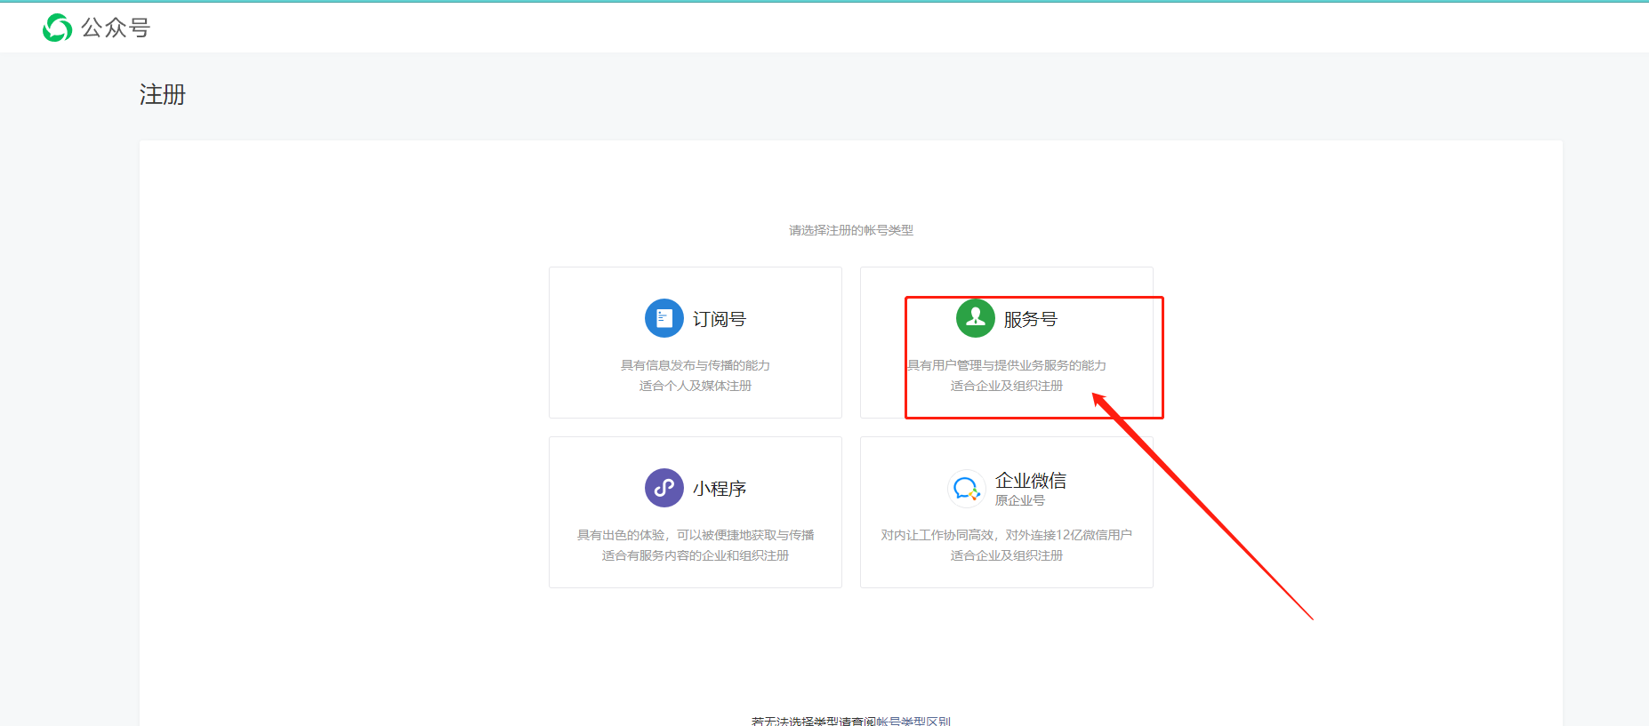This screenshot has height=726, width=1649.
Task: Click the 公众号 header text
Action: click(116, 28)
